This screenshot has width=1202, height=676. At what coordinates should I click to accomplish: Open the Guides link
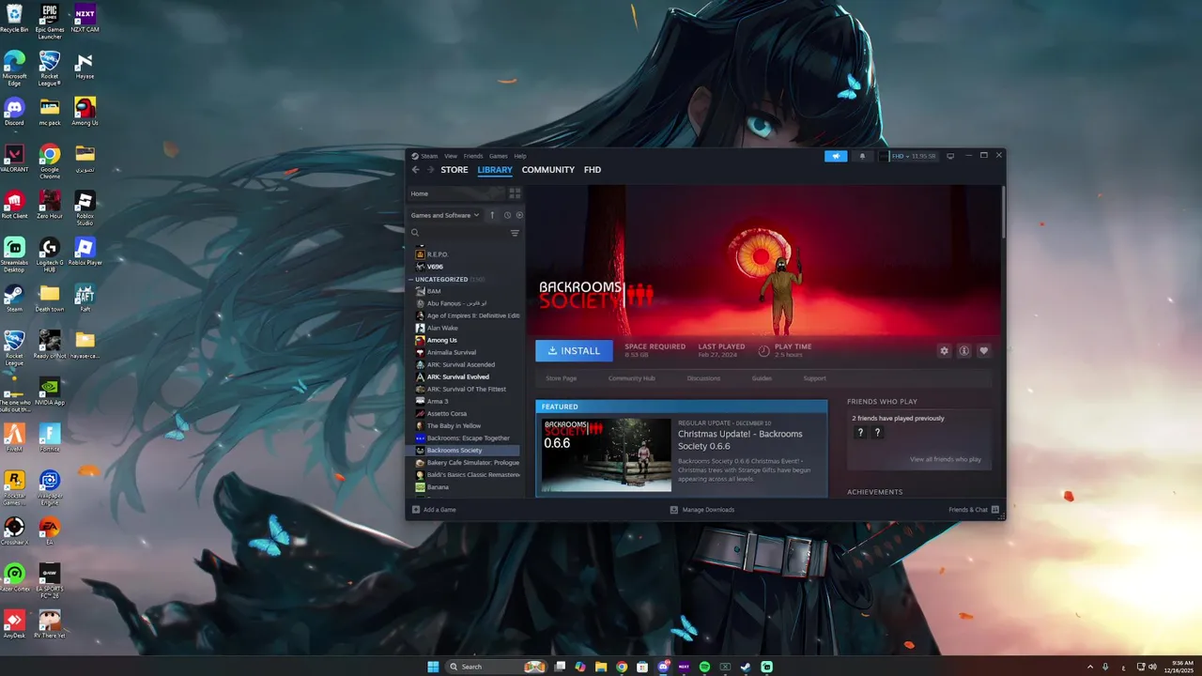(762, 378)
